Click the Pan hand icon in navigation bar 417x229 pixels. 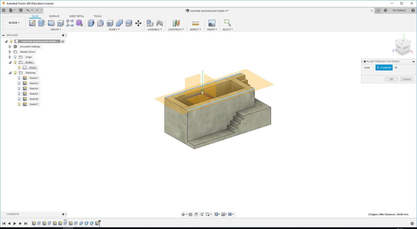[196, 214]
